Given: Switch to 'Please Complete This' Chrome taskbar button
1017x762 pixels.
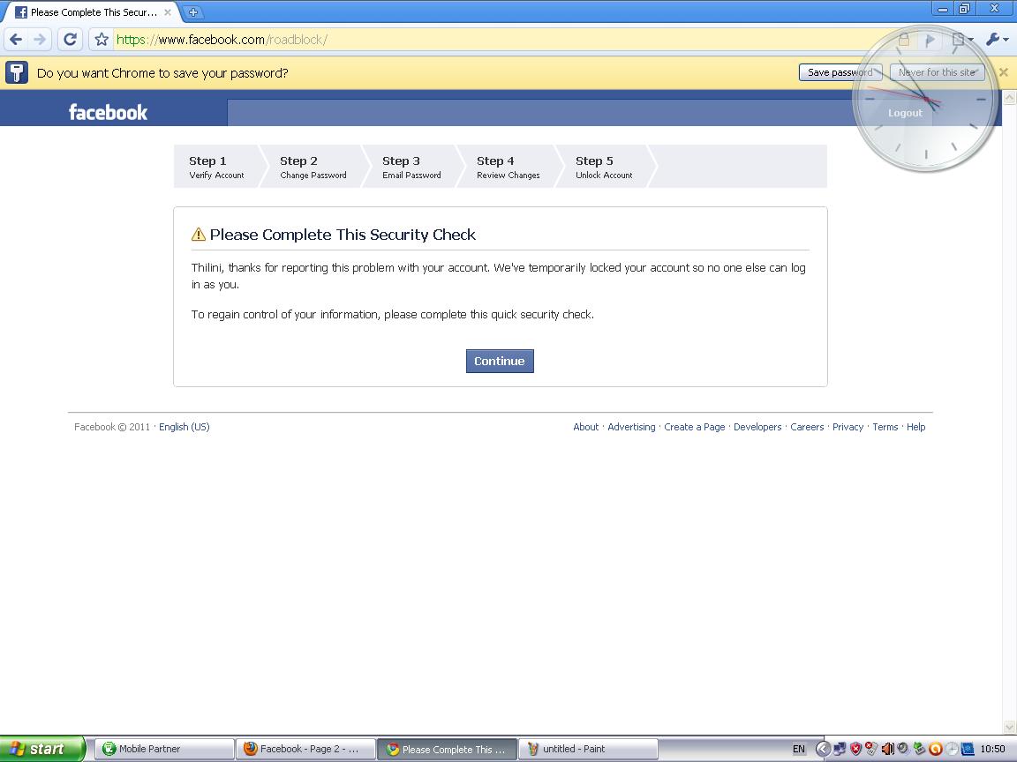Looking at the screenshot, I should [447, 749].
